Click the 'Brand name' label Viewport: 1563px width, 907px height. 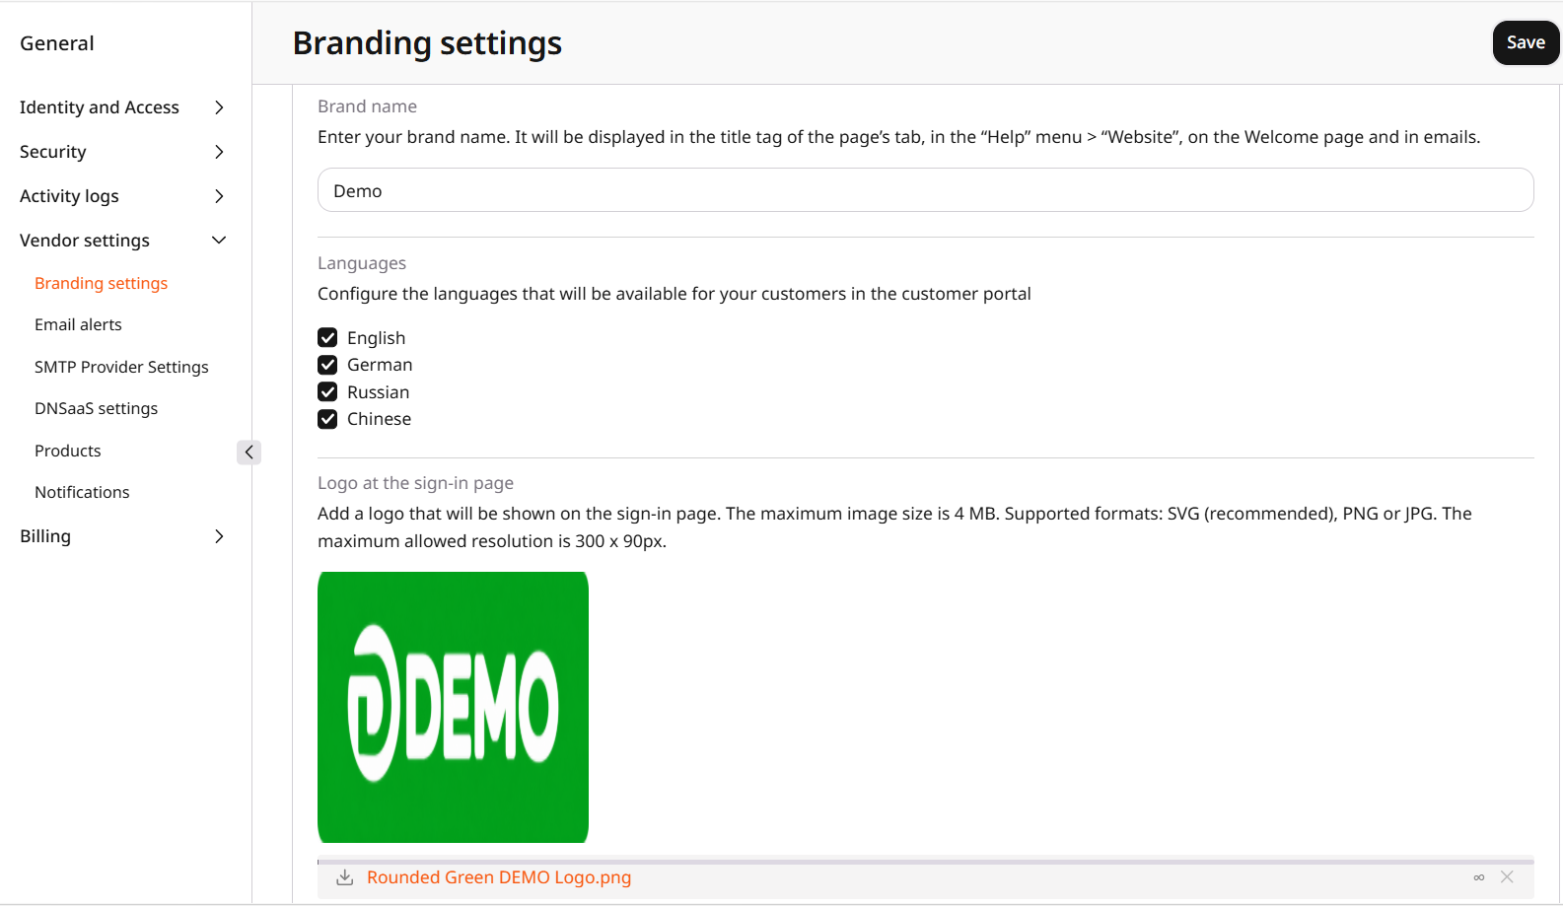[367, 106]
